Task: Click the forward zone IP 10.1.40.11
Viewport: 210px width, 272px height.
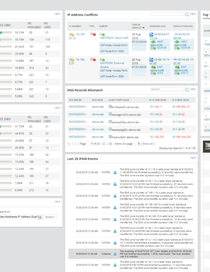Action: (156, 106)
